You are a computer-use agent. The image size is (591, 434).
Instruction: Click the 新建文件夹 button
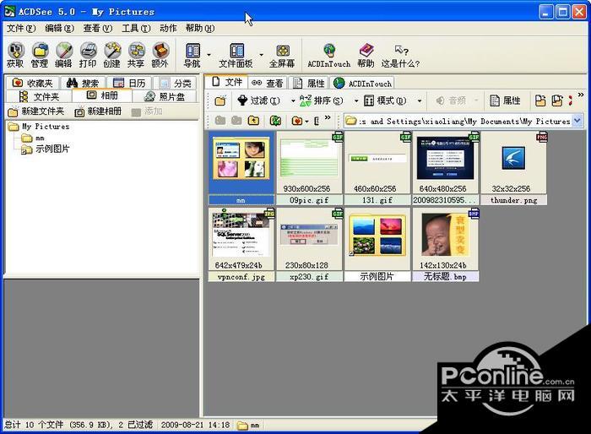coord(36,111)
